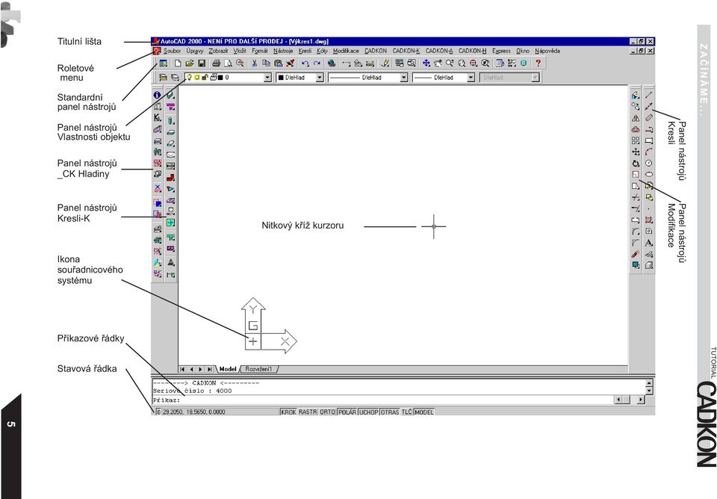Toggle RASTR grid display
Screen dimensions: 717x499
pos(308,412)
